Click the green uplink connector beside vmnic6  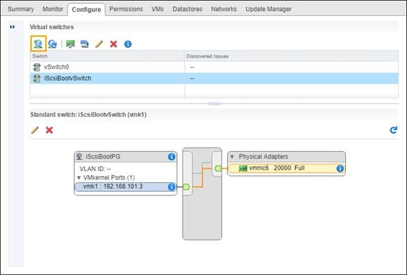[x=218, y=168]
